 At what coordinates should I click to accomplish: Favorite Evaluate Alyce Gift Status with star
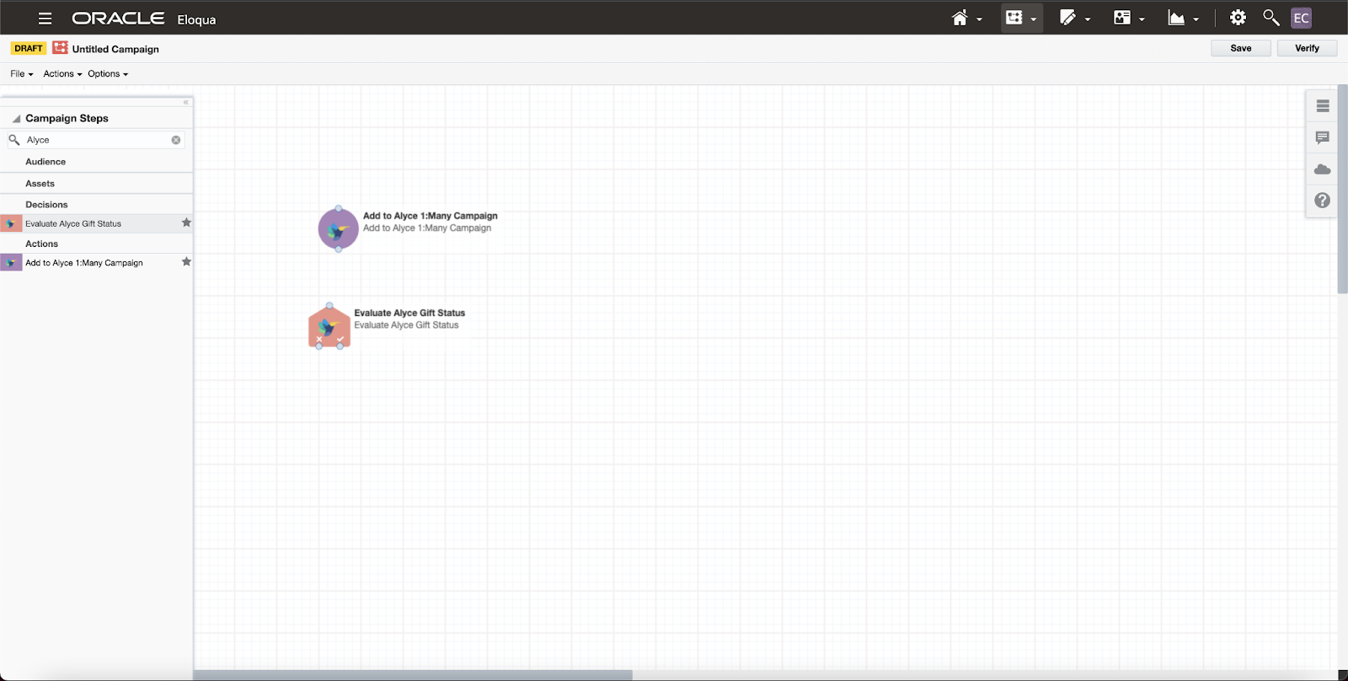[186, 223]
